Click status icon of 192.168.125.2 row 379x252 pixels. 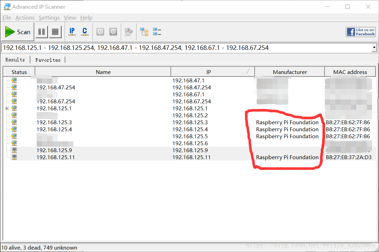point(14,115)
